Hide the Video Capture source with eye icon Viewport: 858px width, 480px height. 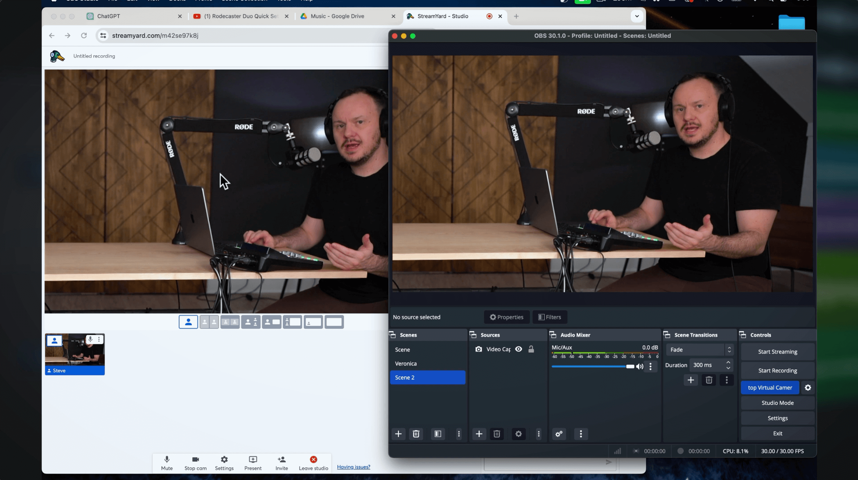[x=519, y=349]
